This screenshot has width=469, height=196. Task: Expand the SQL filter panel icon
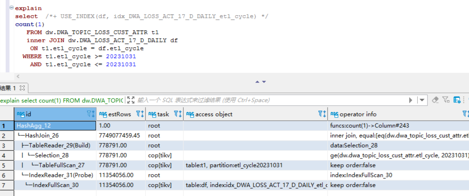[x=131, y=100]
